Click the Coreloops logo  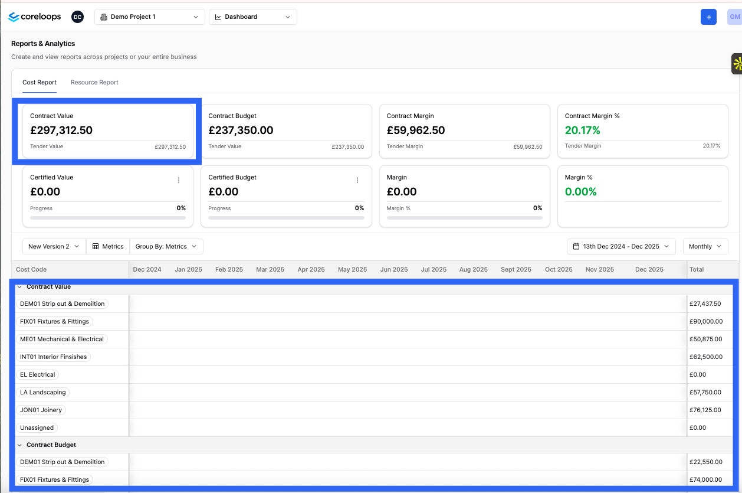pos(35,17)
